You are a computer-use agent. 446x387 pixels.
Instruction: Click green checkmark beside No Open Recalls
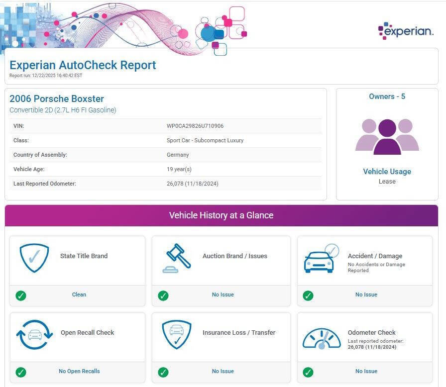[x=21, y=372]
